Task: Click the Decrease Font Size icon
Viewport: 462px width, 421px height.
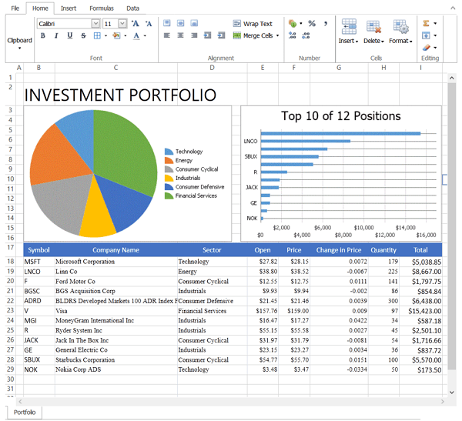Action: [x=149, y=24]
